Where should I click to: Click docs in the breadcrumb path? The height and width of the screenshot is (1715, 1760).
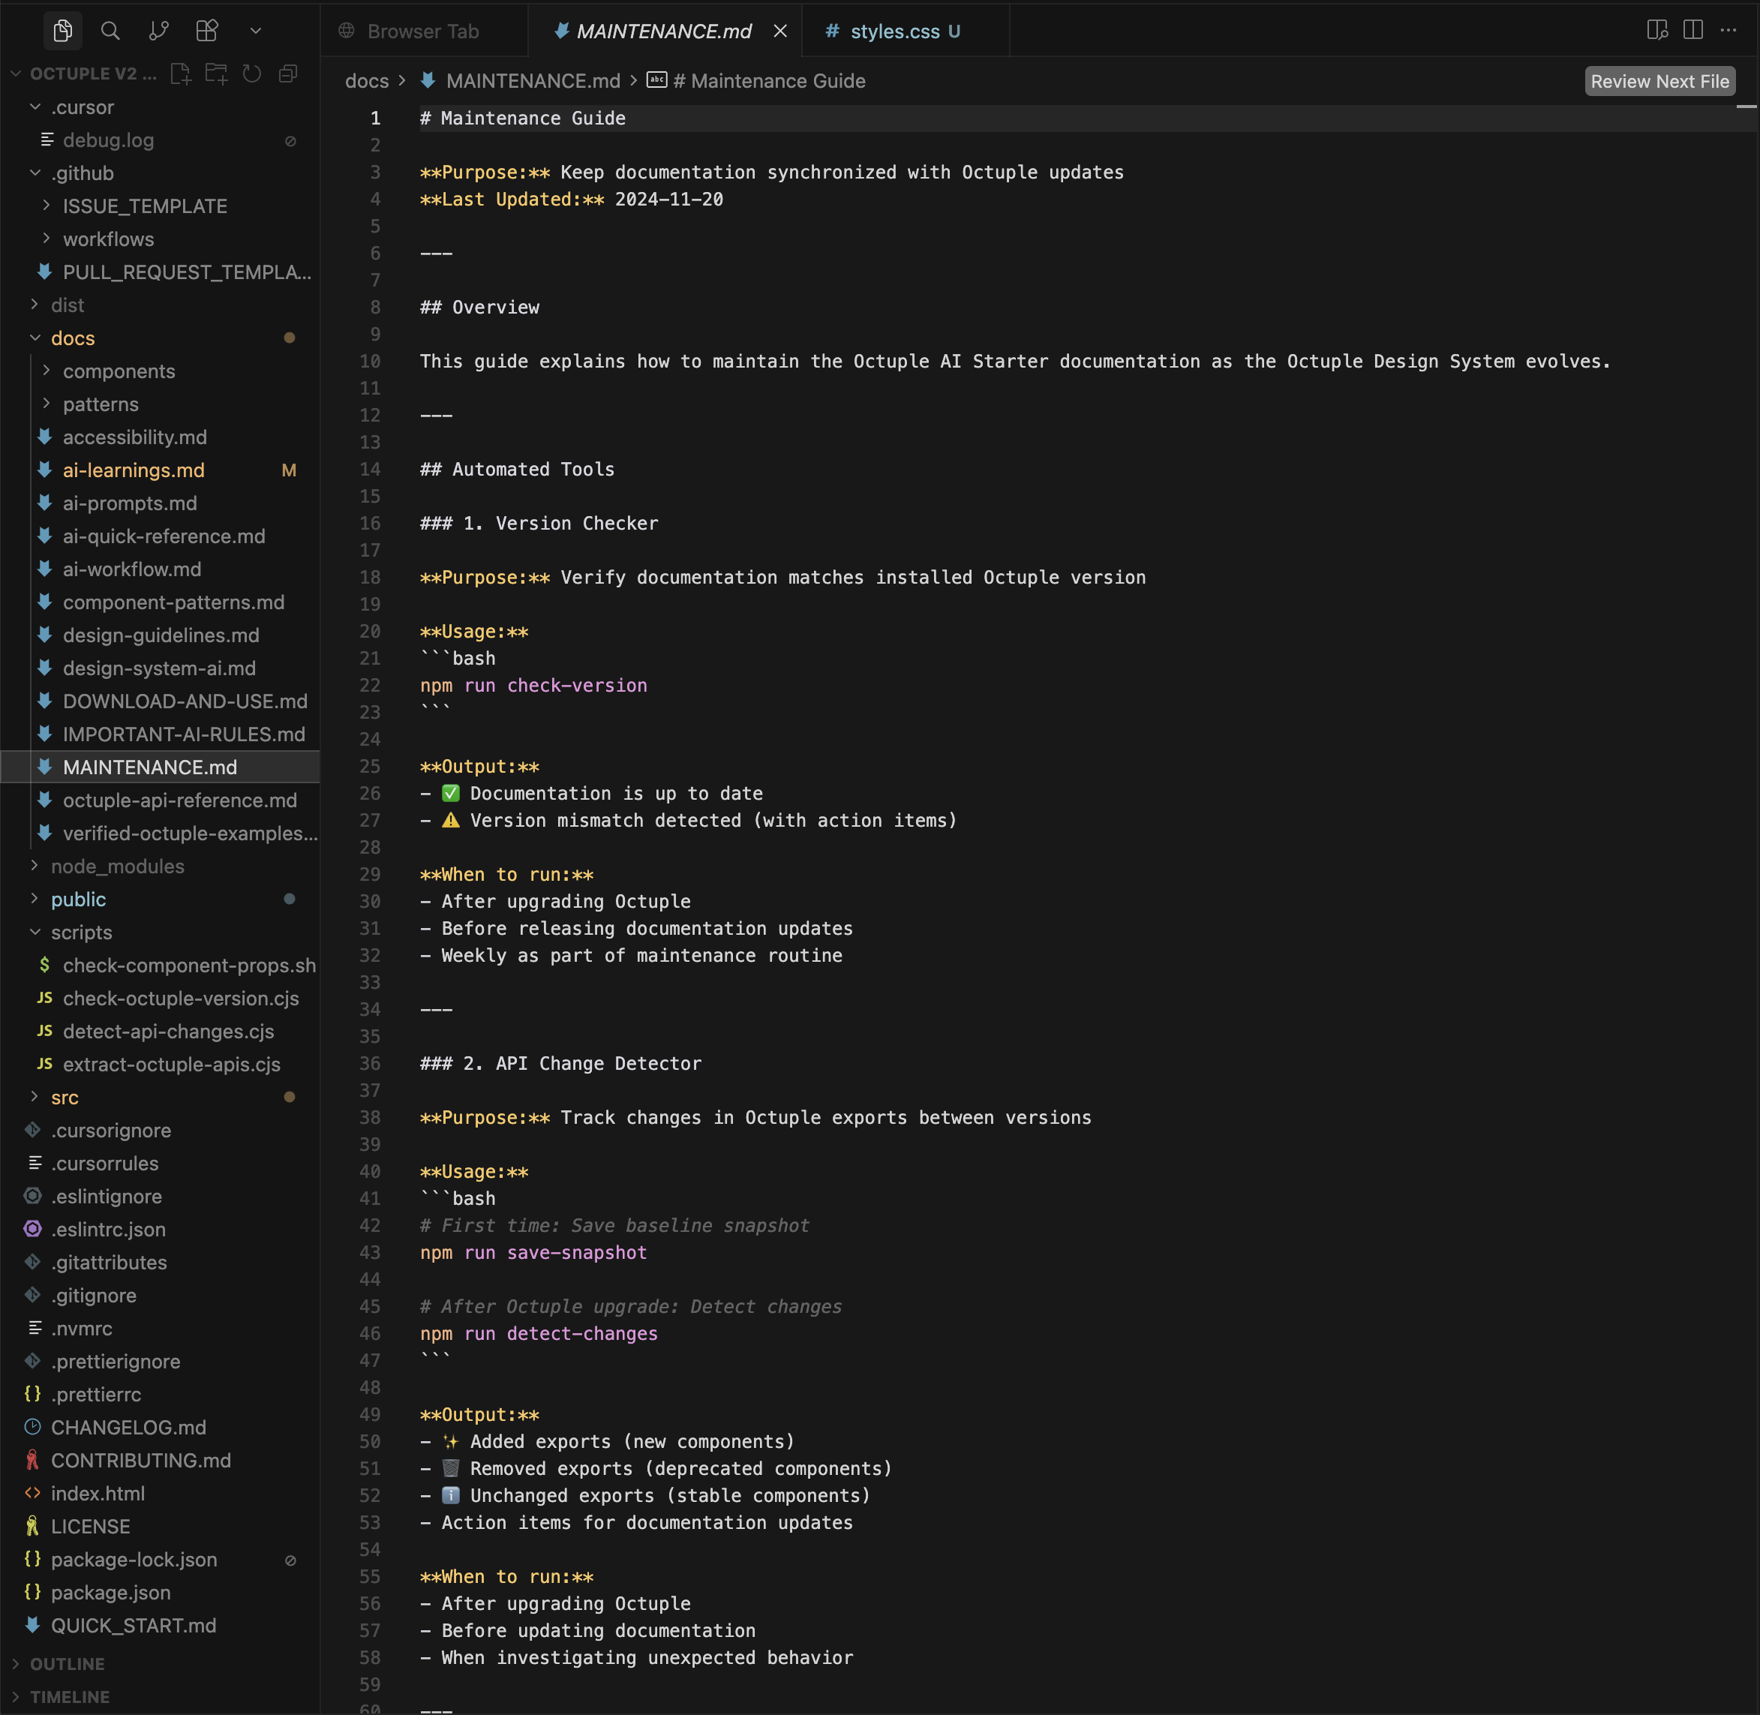click(x=367, y=81)
